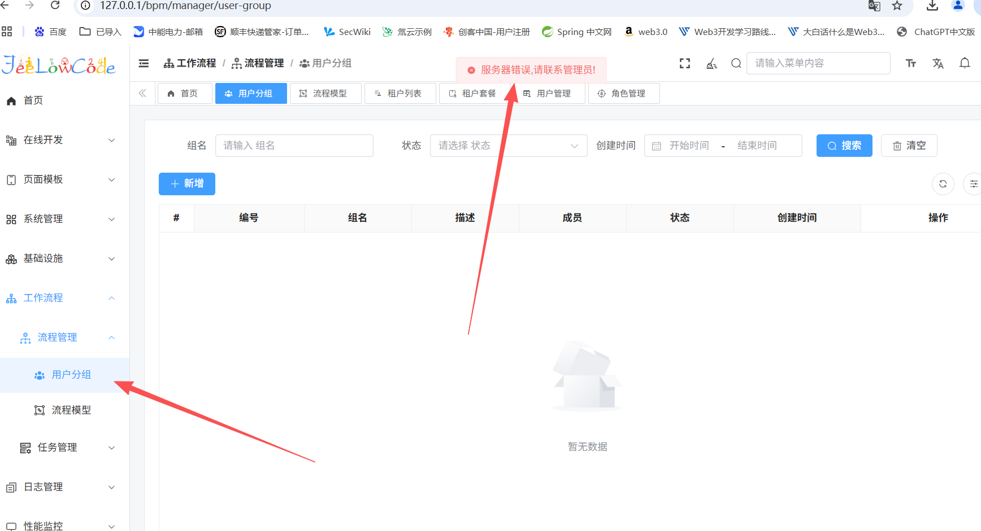This screenshot has height=531, width=981.
Task: Open the font size settings icon
Action: point(911,63)
